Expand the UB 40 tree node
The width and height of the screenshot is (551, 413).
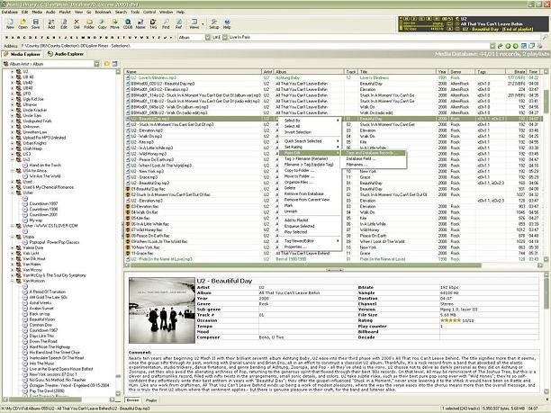pos(13,76)
